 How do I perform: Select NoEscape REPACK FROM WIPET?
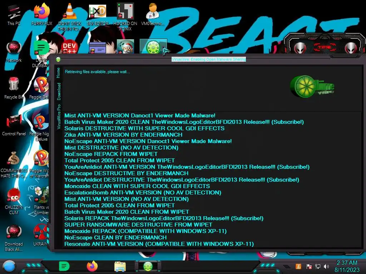(x=111, y=154)
